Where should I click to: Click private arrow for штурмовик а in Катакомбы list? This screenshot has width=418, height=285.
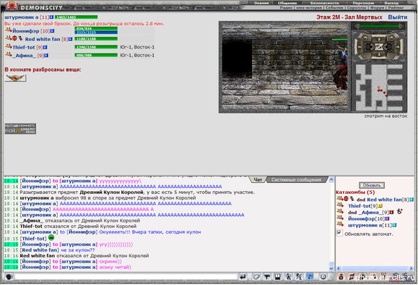click(340, 225)
